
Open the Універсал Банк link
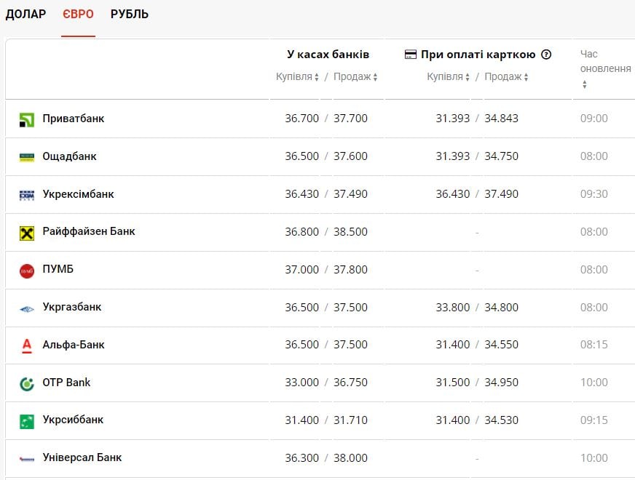tap(82, 458)
